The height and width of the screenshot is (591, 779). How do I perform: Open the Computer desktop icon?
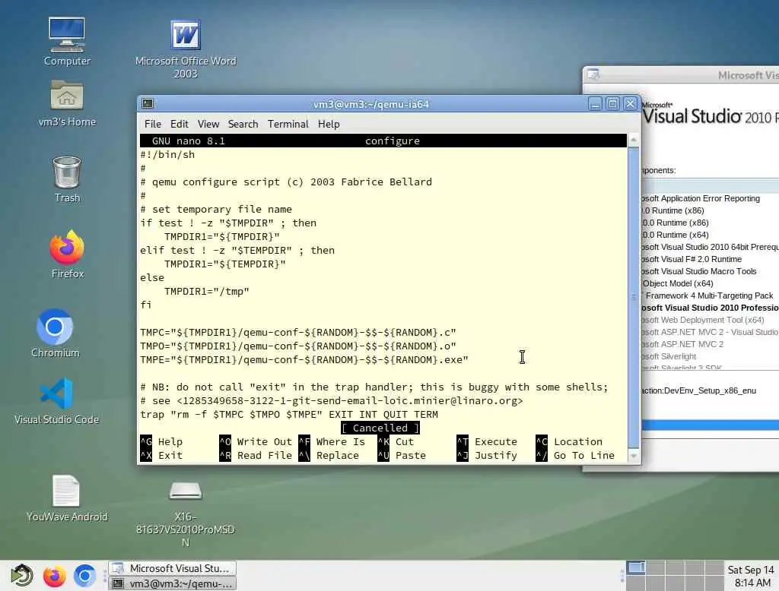coord(67,41)
